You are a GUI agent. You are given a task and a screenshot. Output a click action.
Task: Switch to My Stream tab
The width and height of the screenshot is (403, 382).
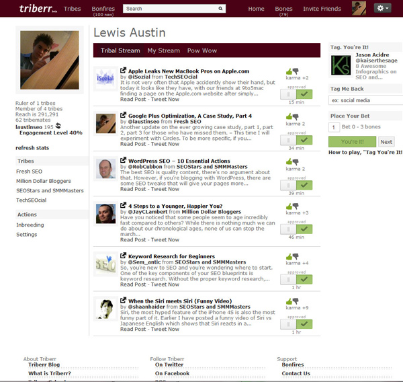click(163, 50)
